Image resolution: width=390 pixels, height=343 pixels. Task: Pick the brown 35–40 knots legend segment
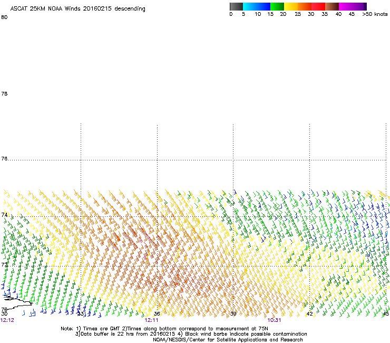pyautogui.click(x=332, y=6)
